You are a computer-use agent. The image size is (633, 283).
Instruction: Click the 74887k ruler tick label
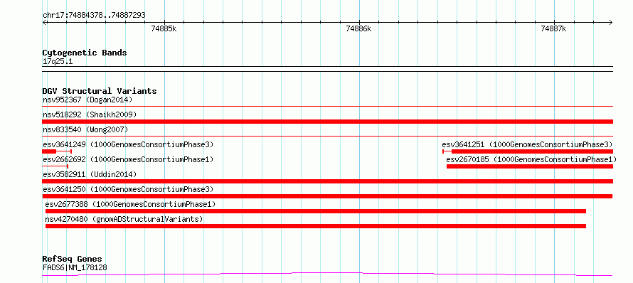[553, 28]
